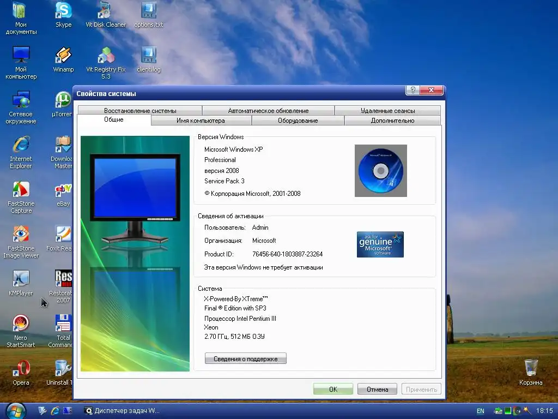Select the Uninstall Tool desktop shortcut
Screen dimensions: 558x419
(60, 373)
